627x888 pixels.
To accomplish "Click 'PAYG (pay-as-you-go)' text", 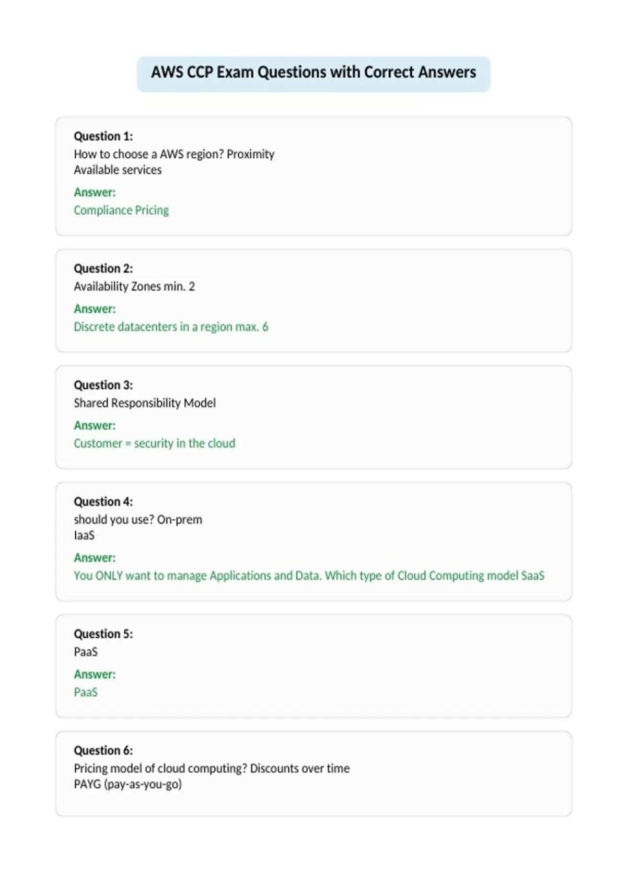I will click(128, 784).
